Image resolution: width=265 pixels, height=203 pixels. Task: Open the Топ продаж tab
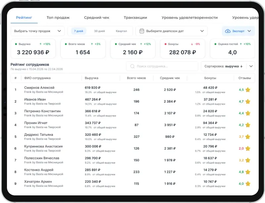(x=58, y=18)
